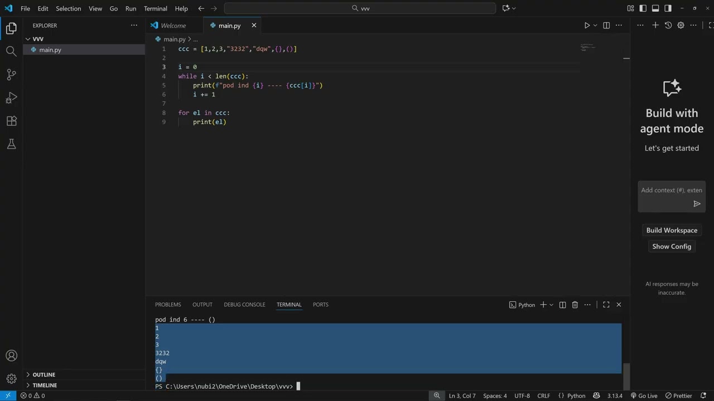Open editor more actions ellipsis
This screenshot has width=714, height=401.
click(619, 26)
